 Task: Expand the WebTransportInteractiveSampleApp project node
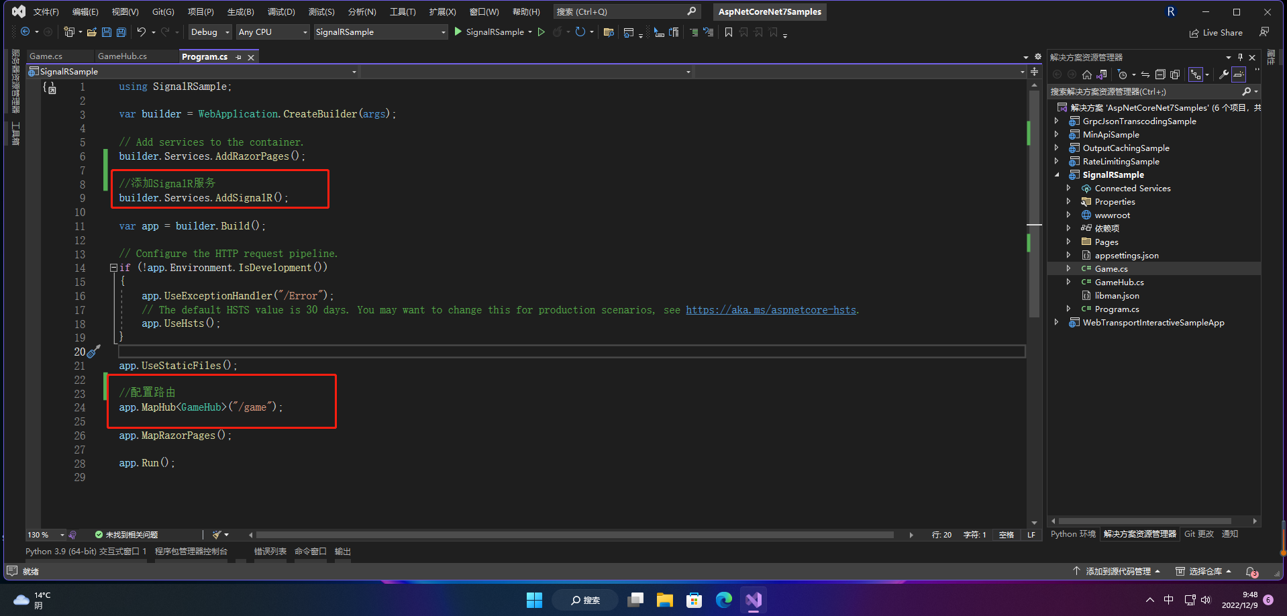[1057, 322]
